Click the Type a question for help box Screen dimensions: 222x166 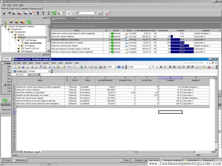click(195, 63)
